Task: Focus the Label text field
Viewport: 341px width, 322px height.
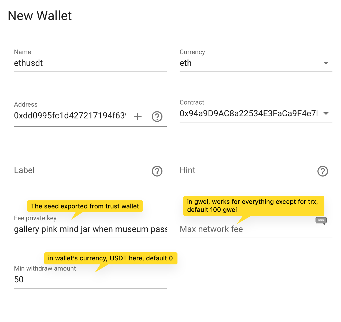Action: (x=80, y=171)
